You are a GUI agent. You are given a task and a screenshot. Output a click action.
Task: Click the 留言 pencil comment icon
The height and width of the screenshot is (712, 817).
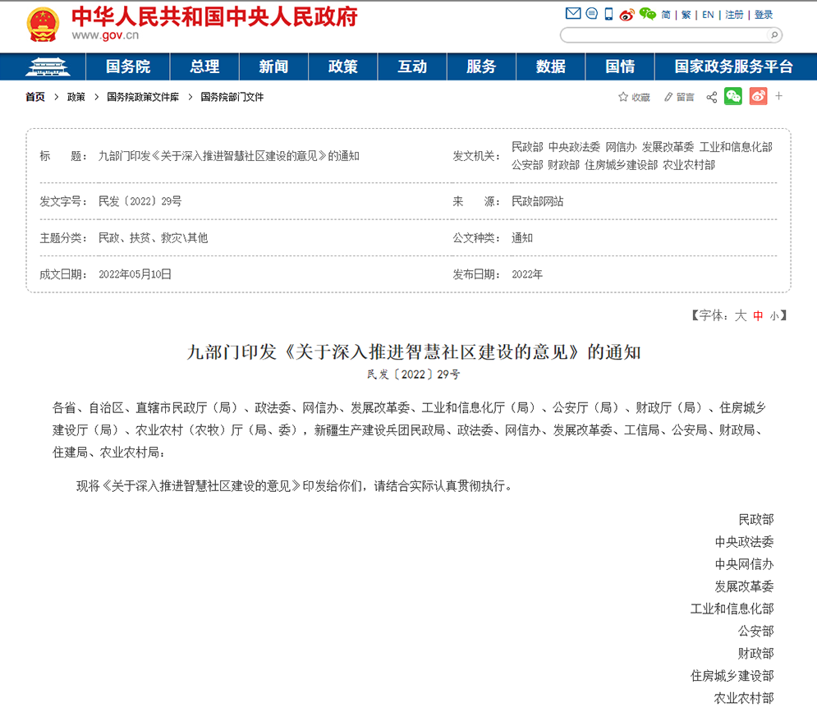coord(668,96)
